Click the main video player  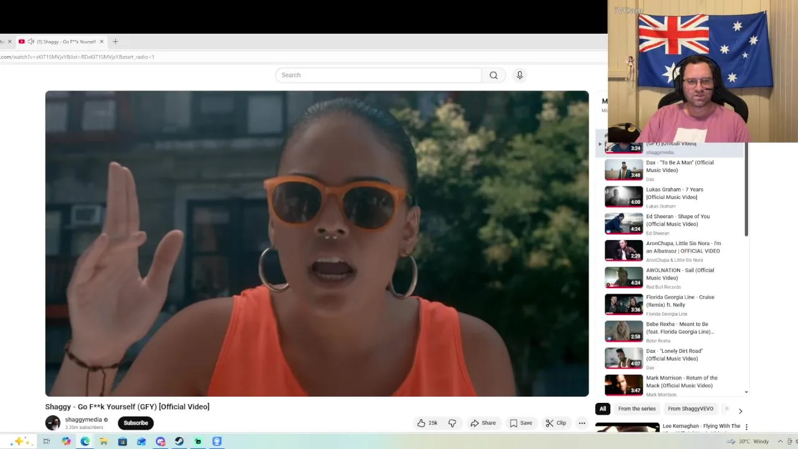pos(317,243)
